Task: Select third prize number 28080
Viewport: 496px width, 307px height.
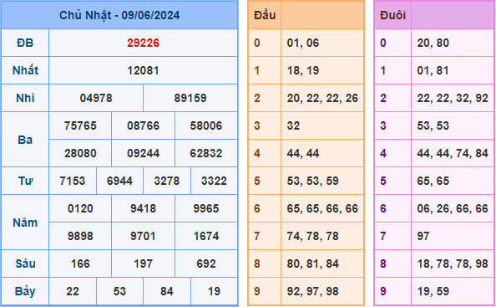Action: click(x=80, y=153)
